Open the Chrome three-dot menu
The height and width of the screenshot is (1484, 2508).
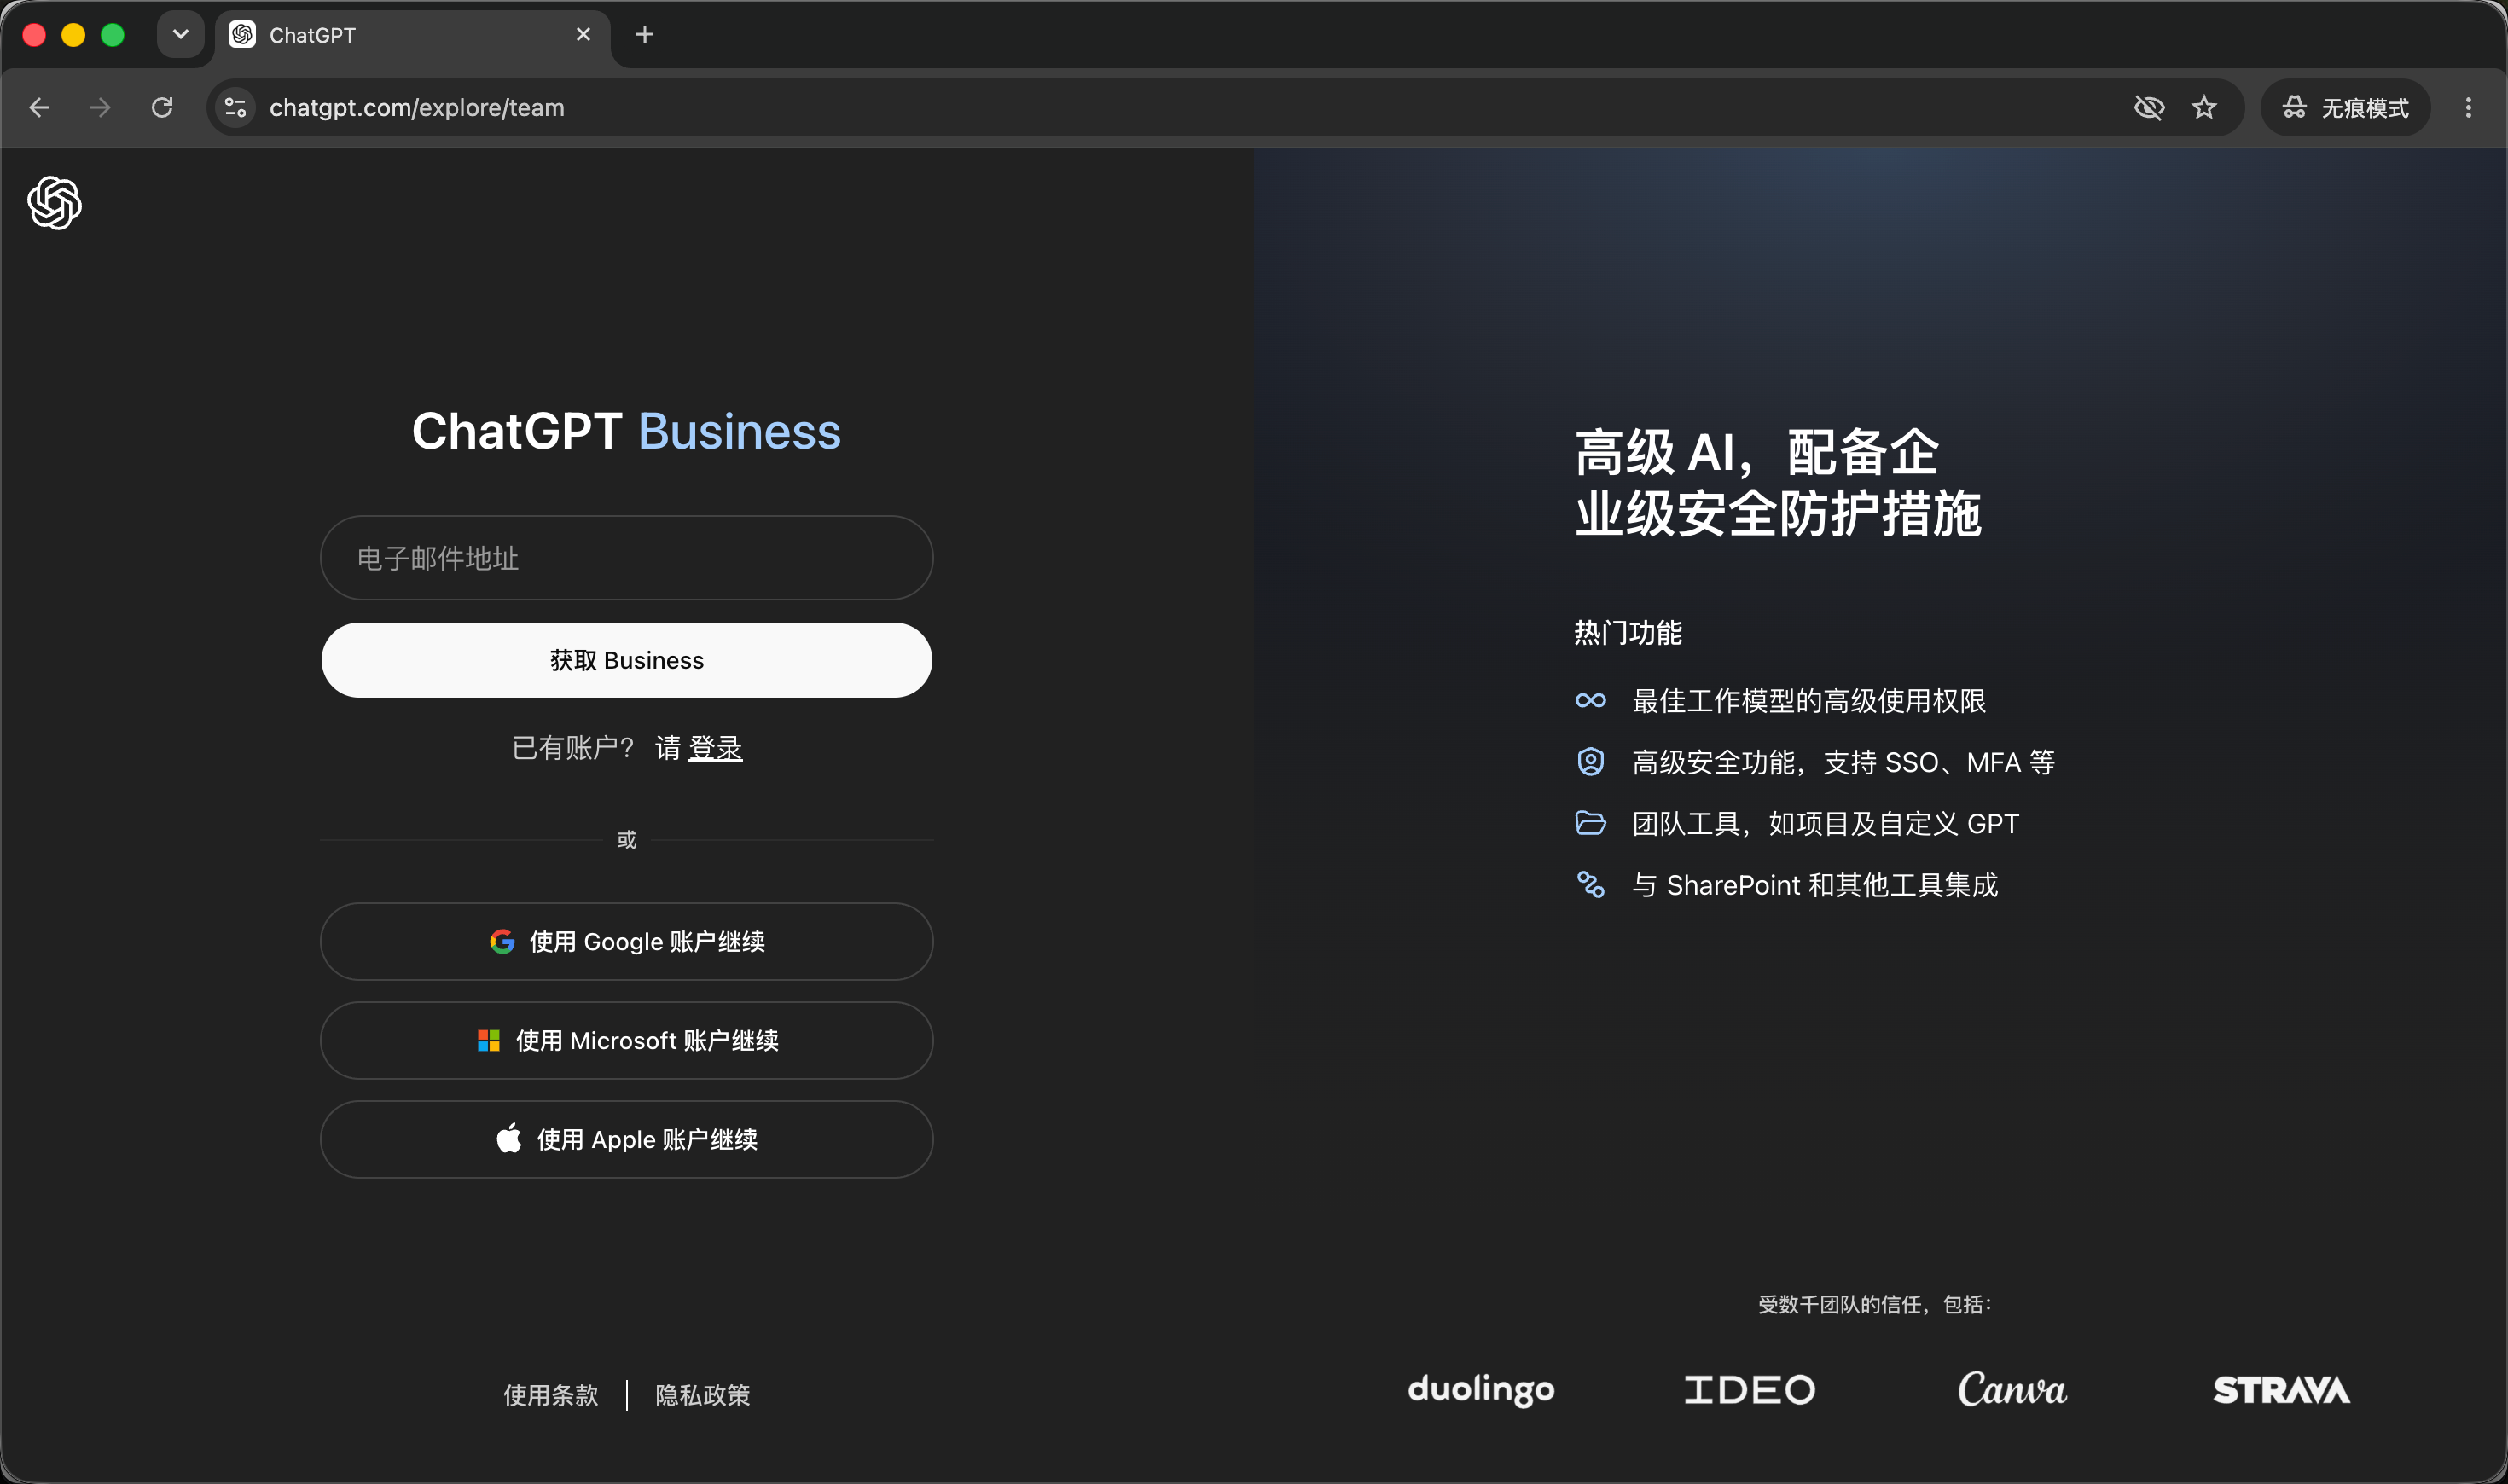[x=2468, y=108]
